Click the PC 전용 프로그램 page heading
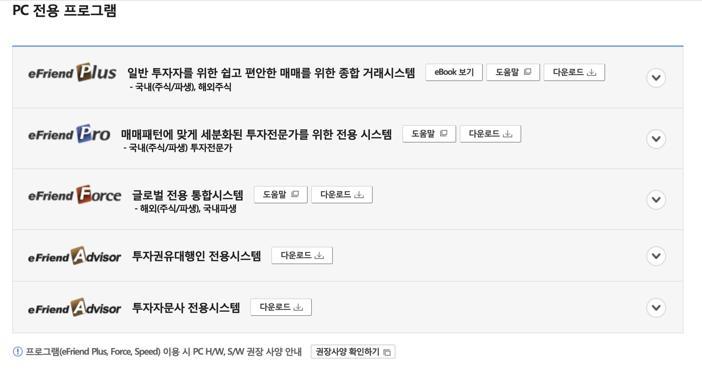The height and width of the screenshot is (369, 702). (x=64, y=10)
